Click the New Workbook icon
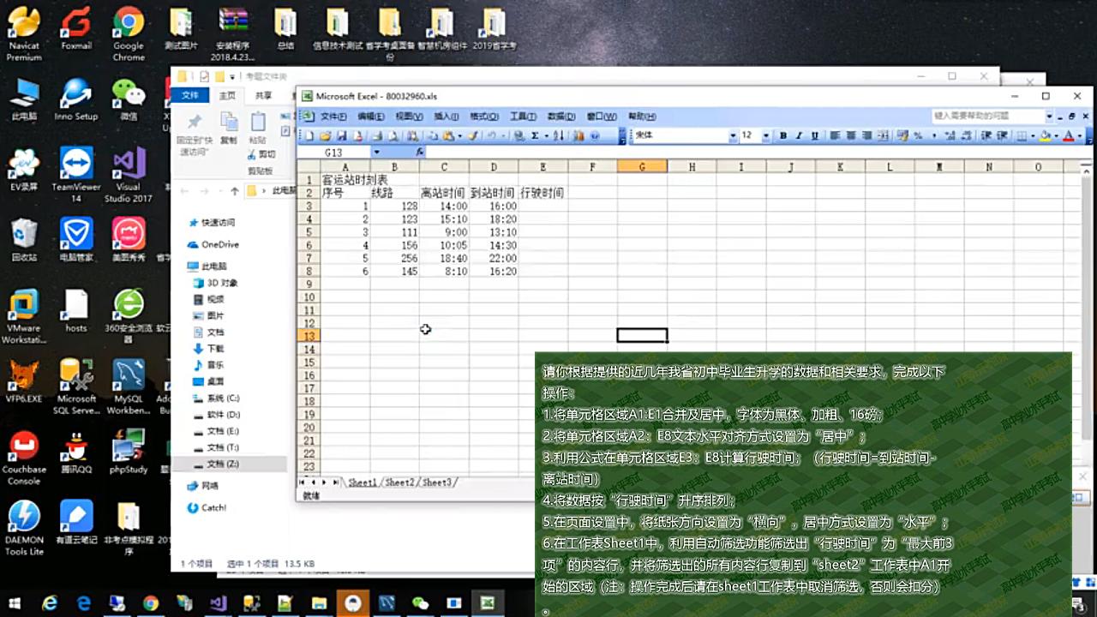Image resolution: width=1097 pixels, height=617 pixels. click(309, 135)
